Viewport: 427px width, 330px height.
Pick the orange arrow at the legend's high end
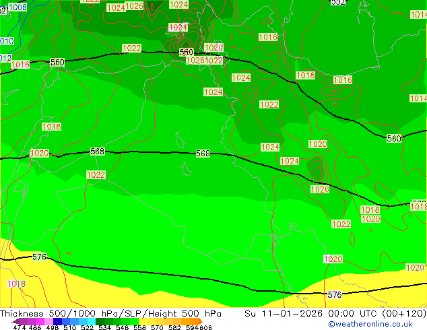(x=201, y=321)
